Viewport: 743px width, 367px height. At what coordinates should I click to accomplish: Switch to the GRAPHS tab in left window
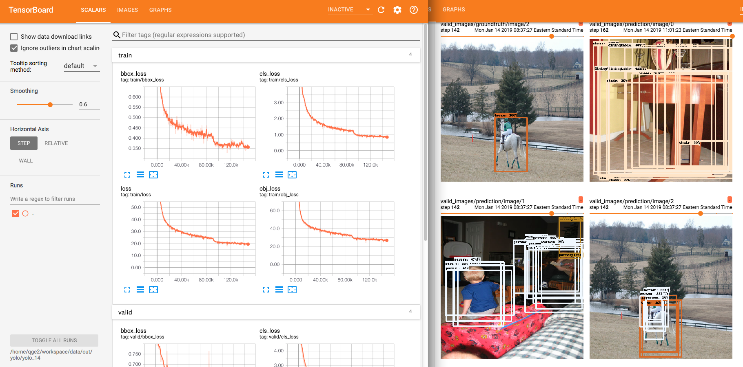pos(160,10)
